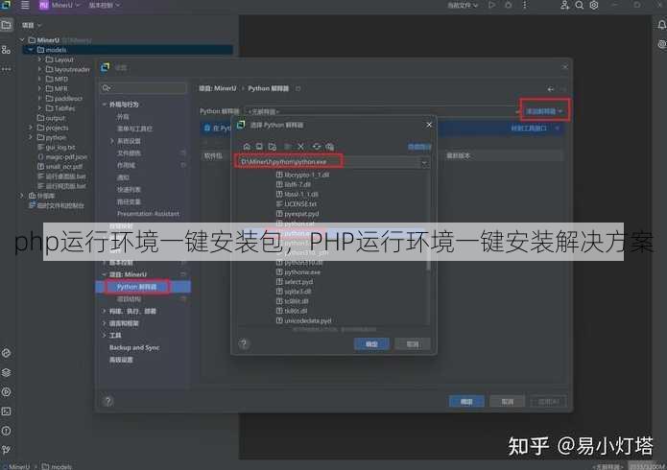Image resolution: width=667 pixels, height=470 pixels.
Task: Select Presentation Assistant settings page
Action: coord(148,214)
